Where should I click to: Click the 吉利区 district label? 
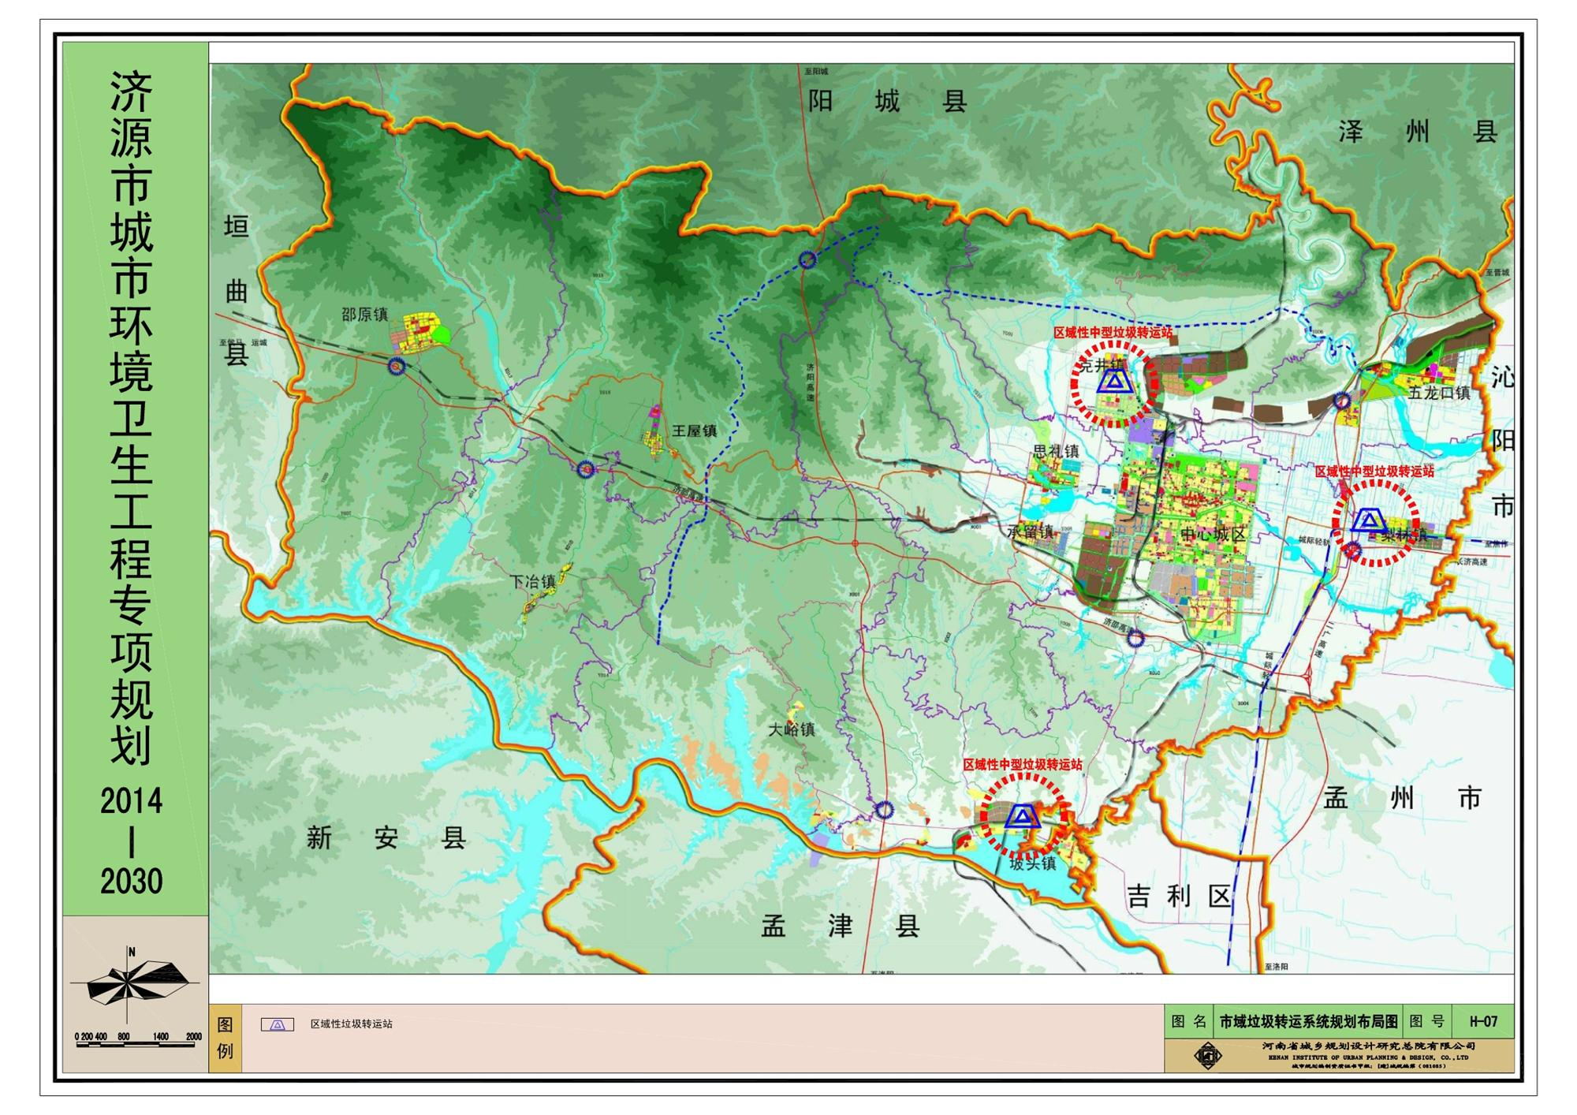pos(1178,897)
